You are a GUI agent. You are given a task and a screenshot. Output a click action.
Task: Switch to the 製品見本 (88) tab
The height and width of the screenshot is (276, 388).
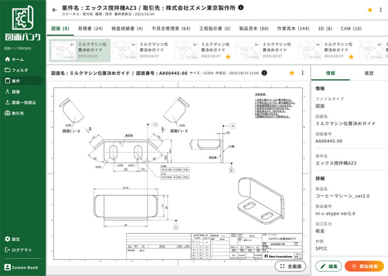click(254, 29)
